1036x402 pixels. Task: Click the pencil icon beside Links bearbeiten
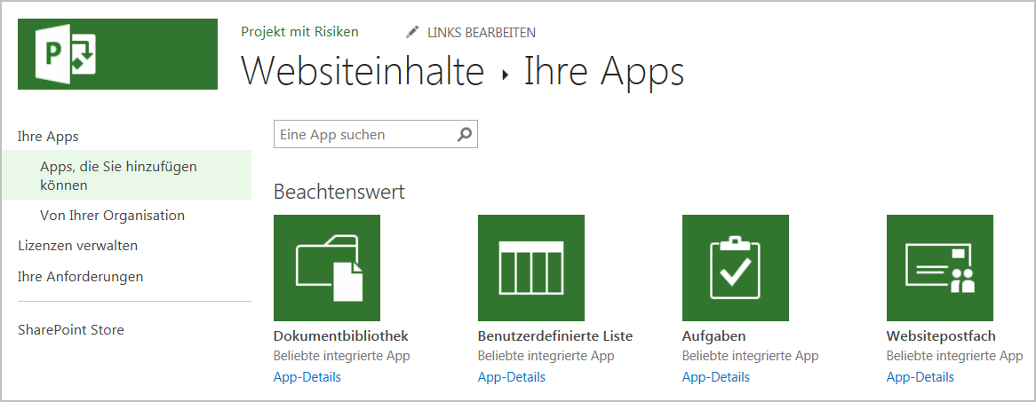tap(412, 32)
